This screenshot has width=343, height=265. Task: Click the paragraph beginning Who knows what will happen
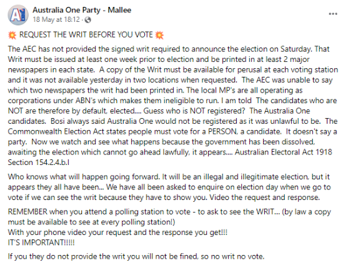[169, 187]
